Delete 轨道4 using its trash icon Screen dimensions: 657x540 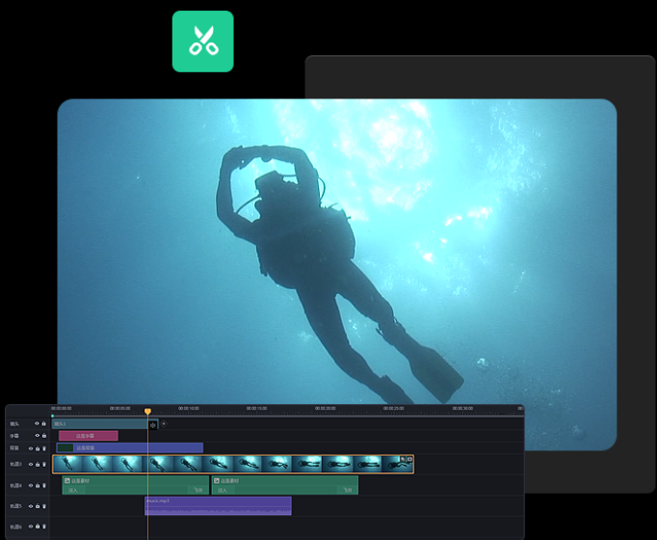(44, 485)
